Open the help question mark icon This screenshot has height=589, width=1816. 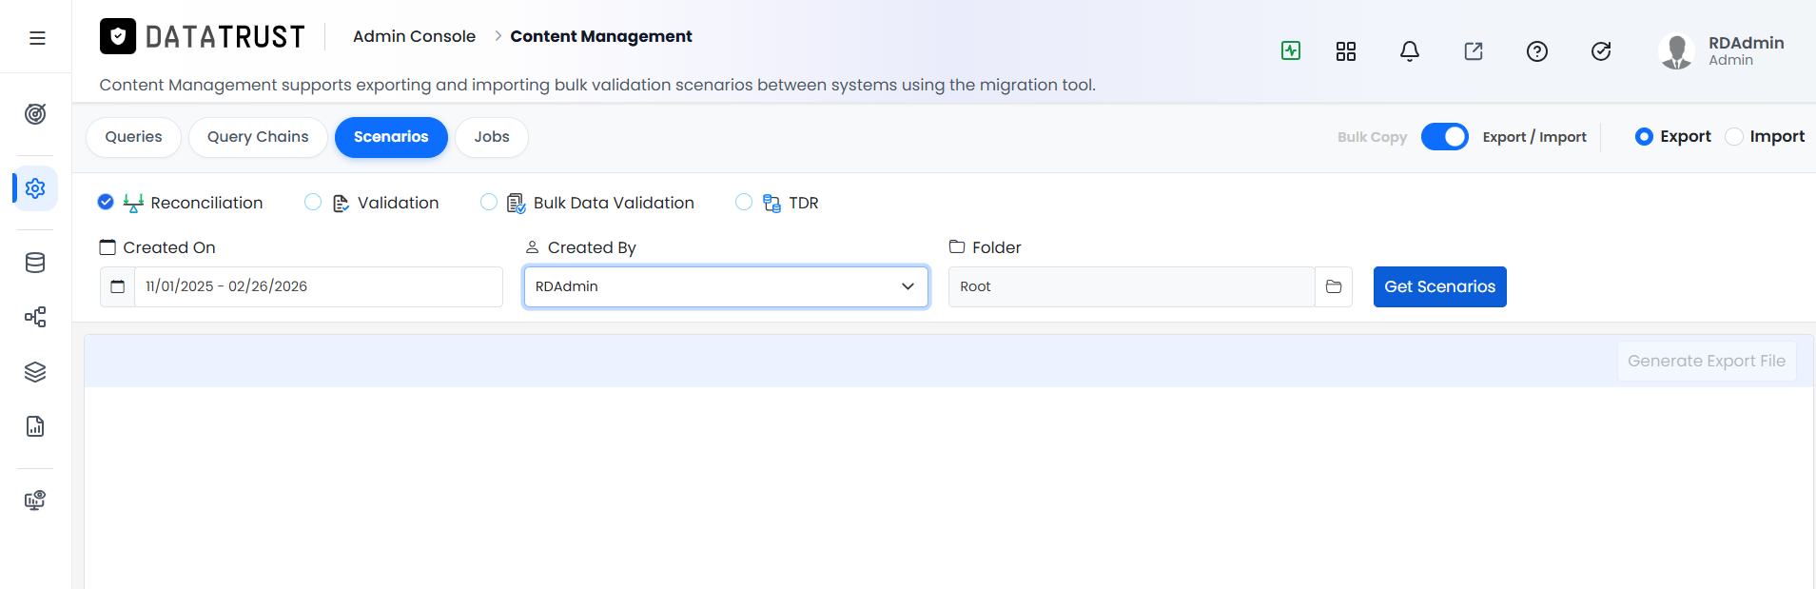point(1537,51)
